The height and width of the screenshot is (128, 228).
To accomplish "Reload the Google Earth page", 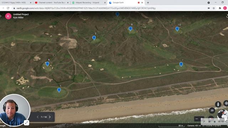I will tap(8, 8).
